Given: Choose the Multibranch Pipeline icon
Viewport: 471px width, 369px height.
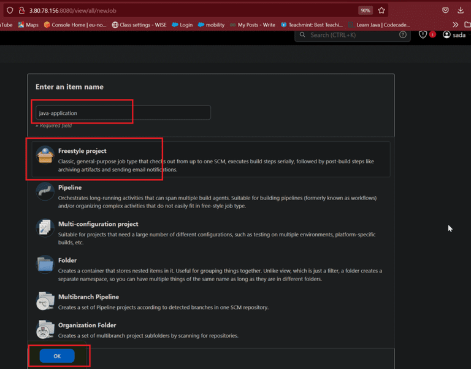Looking at the screenshot, I should [45, 301].
